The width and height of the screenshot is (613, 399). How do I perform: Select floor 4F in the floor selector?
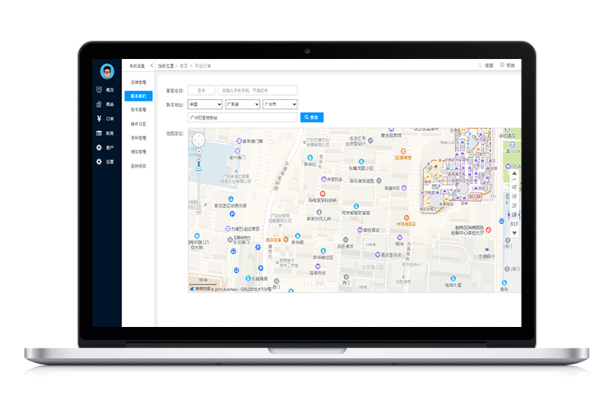pyautogui.click(x=514, y=187)
